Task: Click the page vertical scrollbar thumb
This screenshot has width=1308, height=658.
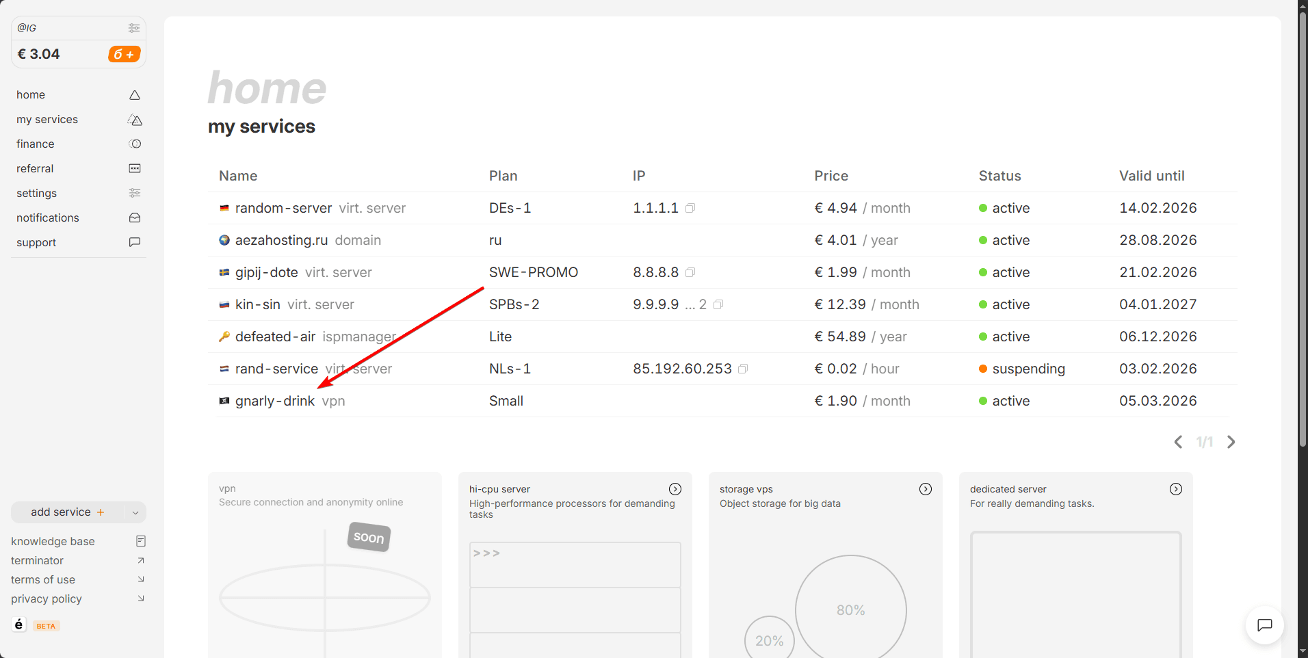Action: [x=1303, y=226]
